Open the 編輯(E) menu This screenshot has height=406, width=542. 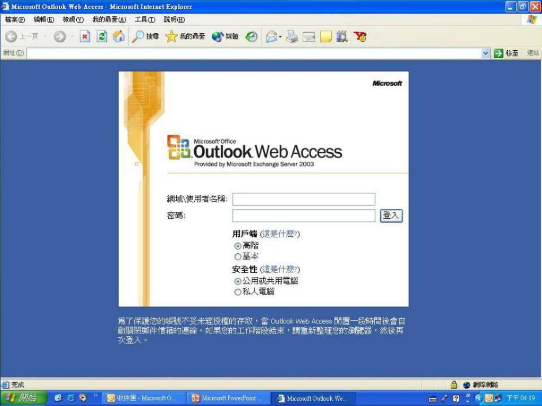[44, 20]
